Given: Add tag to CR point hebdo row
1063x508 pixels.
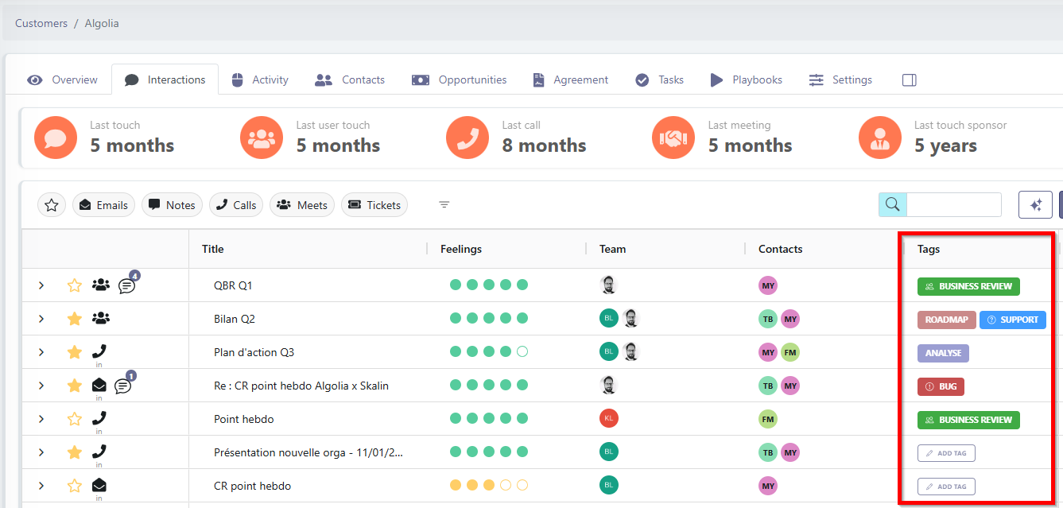Looking at the screenshot, I should click(946, 487).
